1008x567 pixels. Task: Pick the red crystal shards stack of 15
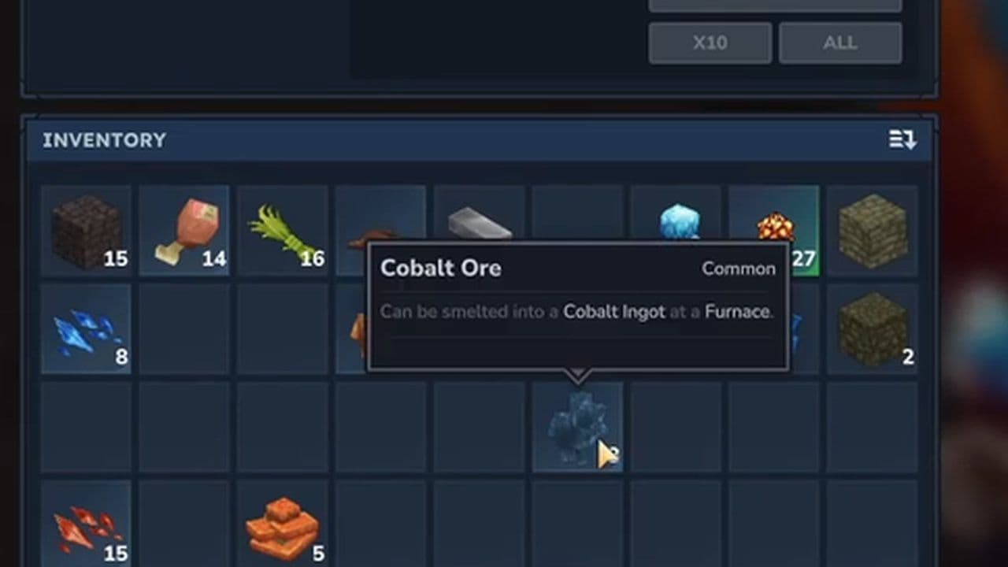pos(86,524)
